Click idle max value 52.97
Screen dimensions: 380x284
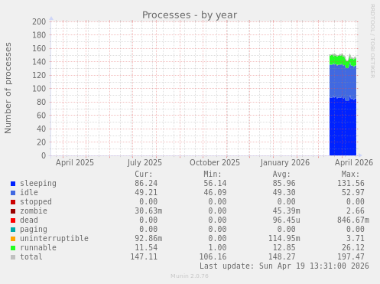[352, 192]
